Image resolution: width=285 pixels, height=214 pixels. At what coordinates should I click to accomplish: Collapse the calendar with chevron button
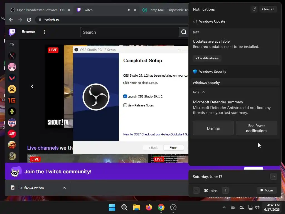(x=273, y=176)
